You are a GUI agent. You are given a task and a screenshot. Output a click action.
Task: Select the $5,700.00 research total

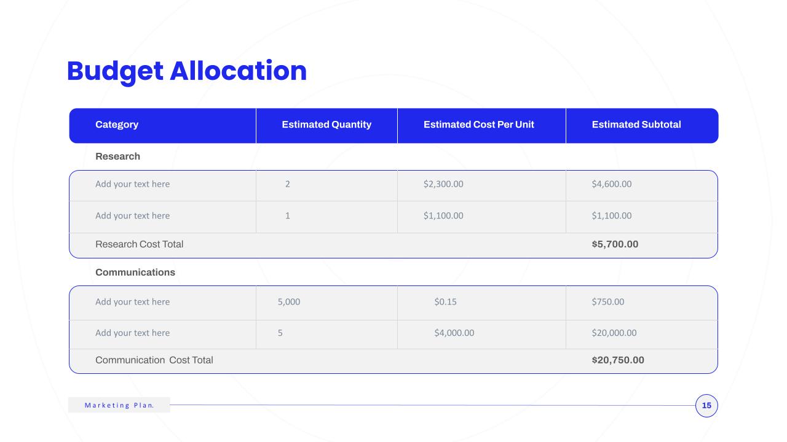pos(615,244)
